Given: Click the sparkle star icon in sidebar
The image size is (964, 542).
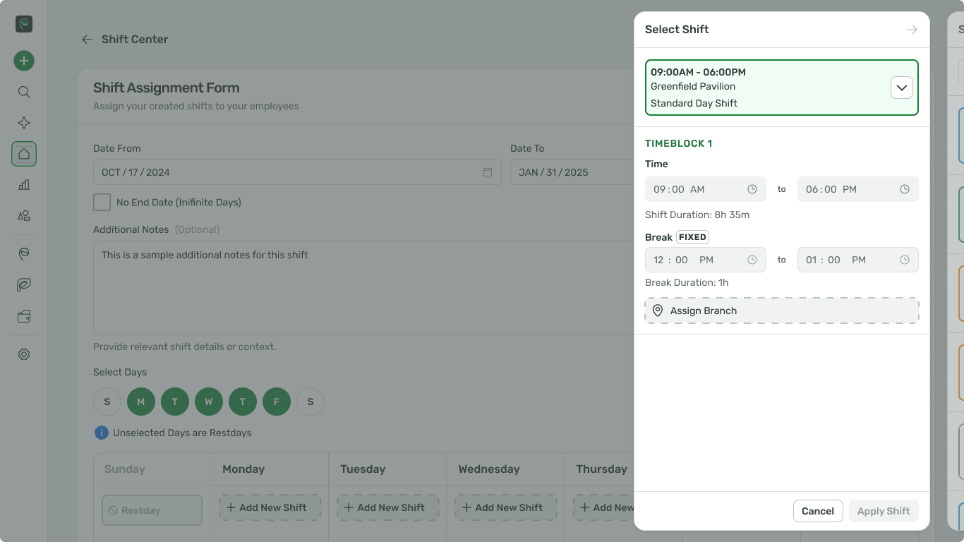Looking at the screenshot, I should pos(24,123).
